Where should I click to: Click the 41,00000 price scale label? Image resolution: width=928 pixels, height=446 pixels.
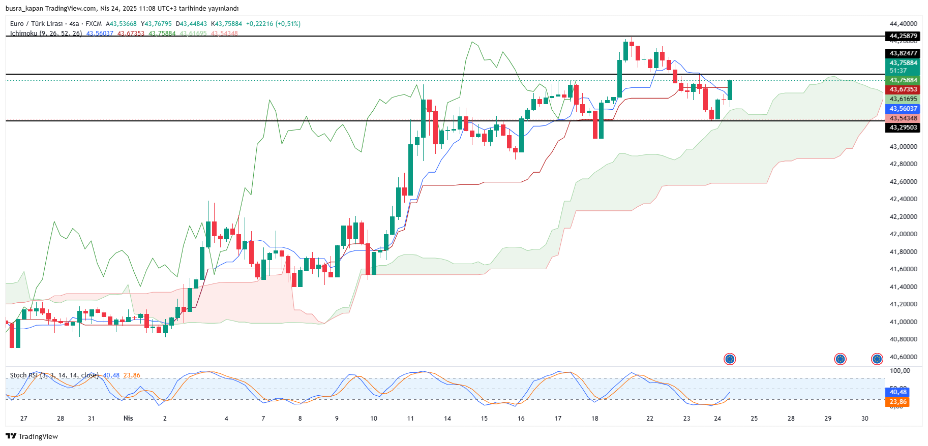coord(903,322)
